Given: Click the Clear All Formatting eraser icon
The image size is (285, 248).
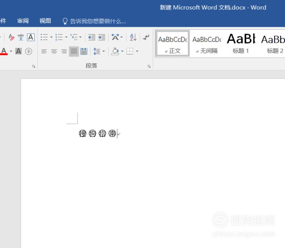Looking at the screenshot, I should (12, 37).
